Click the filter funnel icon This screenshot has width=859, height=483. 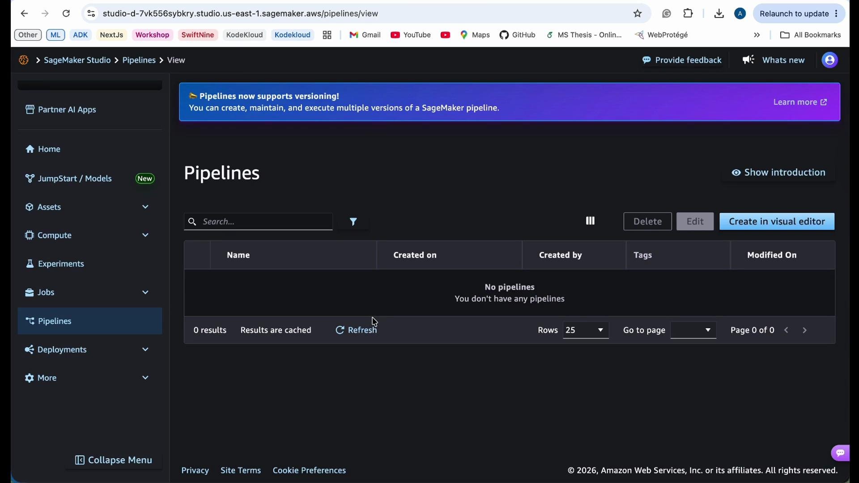tap(353, 221)
